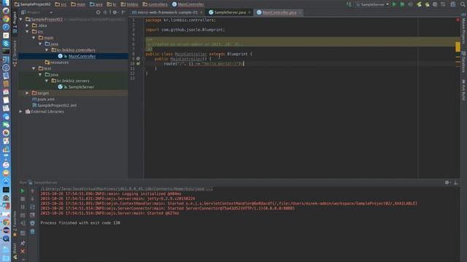Open Run panel gear settings
Screen dimensions: 467x262
[x=447, y=183]
